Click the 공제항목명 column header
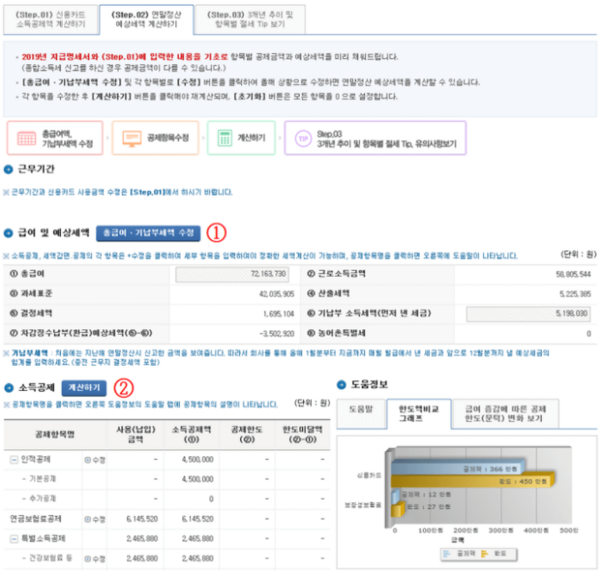Viewport: 599px width, 571px height. [55, 434]
